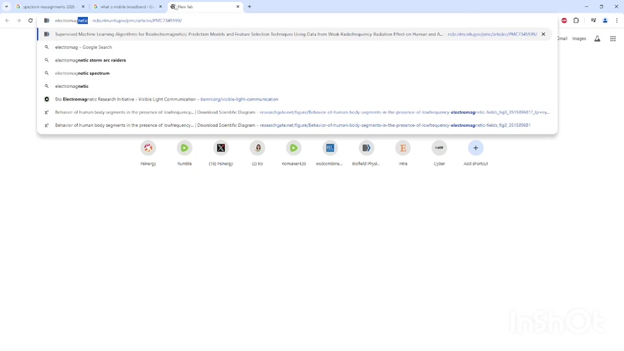Open the (18) Psinergy X shortcut
Image resolution: width=624 pixels, height=351 pixels.
(x=221, y=148)
